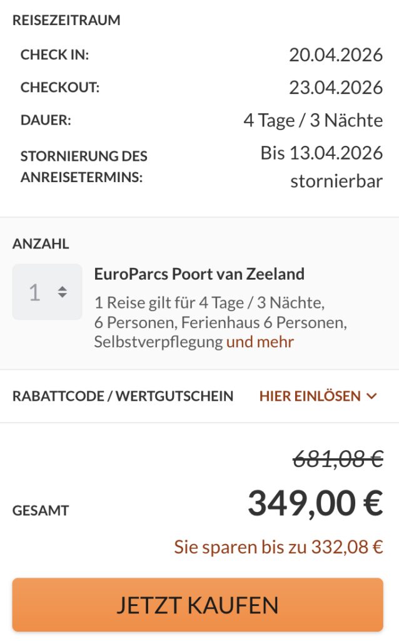
Task: Click the ANZAHL section label
Action: 41,244
